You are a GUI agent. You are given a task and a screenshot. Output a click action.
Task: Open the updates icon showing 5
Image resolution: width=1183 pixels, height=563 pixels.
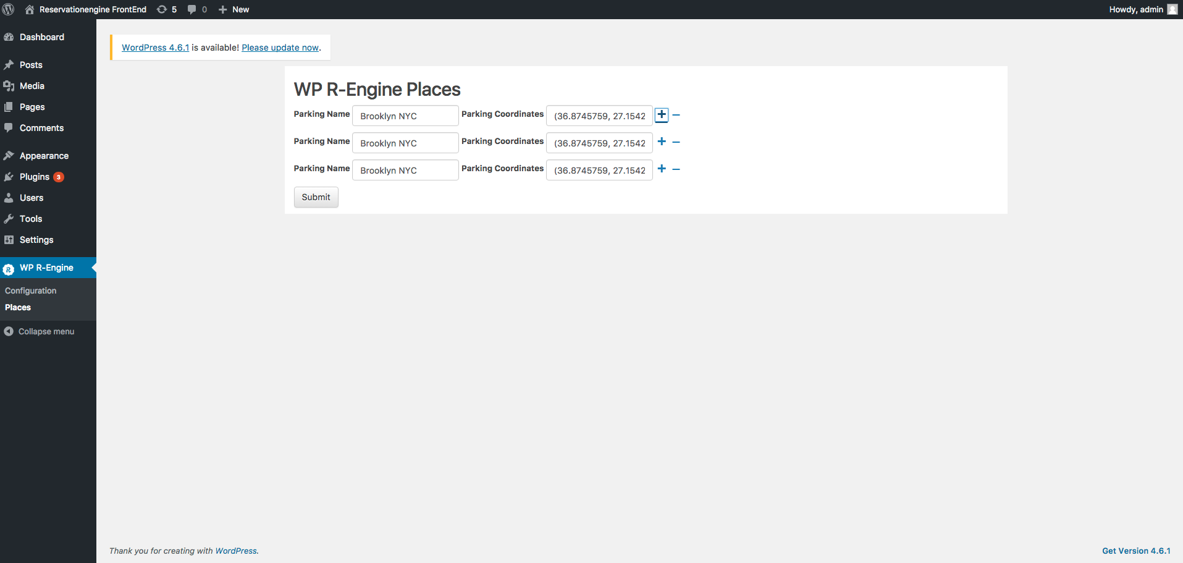click(x=162, y=9)
